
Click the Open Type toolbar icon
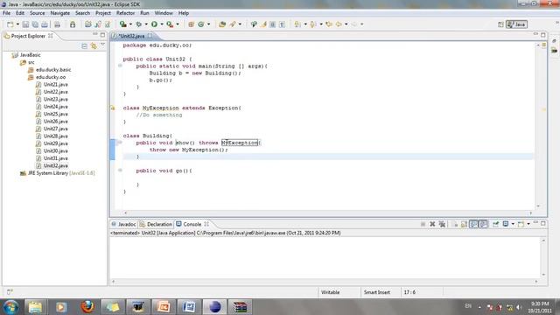click(x=221, y=24)
